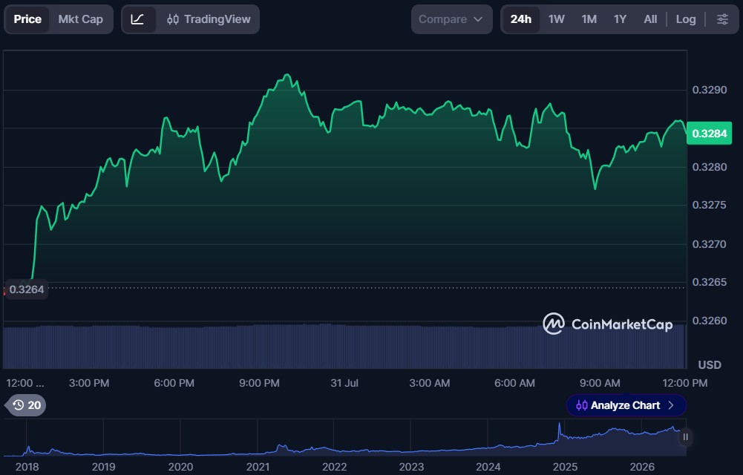Open the Compare dropdown

click(451, 19)
